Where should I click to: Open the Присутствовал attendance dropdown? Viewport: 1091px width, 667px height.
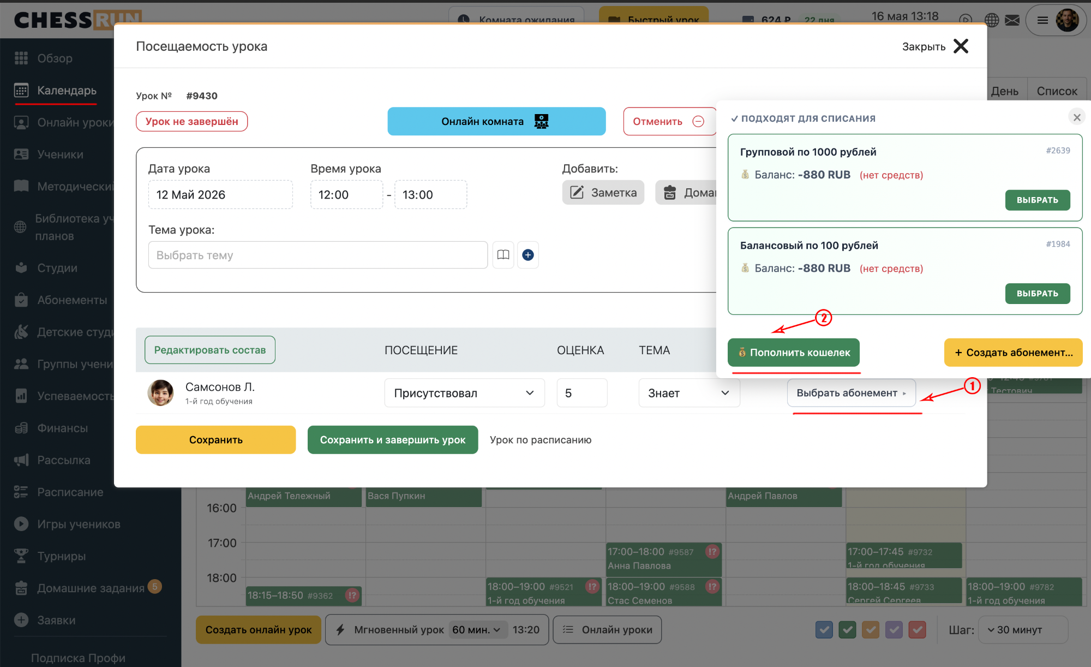pyautogui.click(x=464, y=393)
